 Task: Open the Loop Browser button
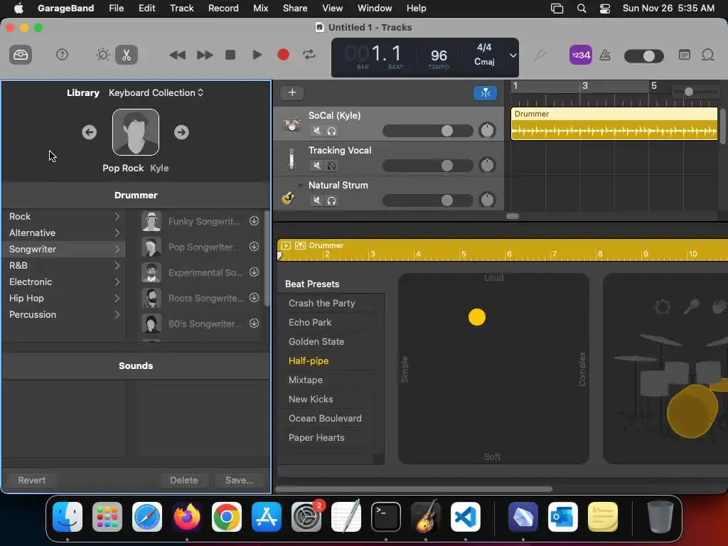pyautogui.click(x=707, y=55)
